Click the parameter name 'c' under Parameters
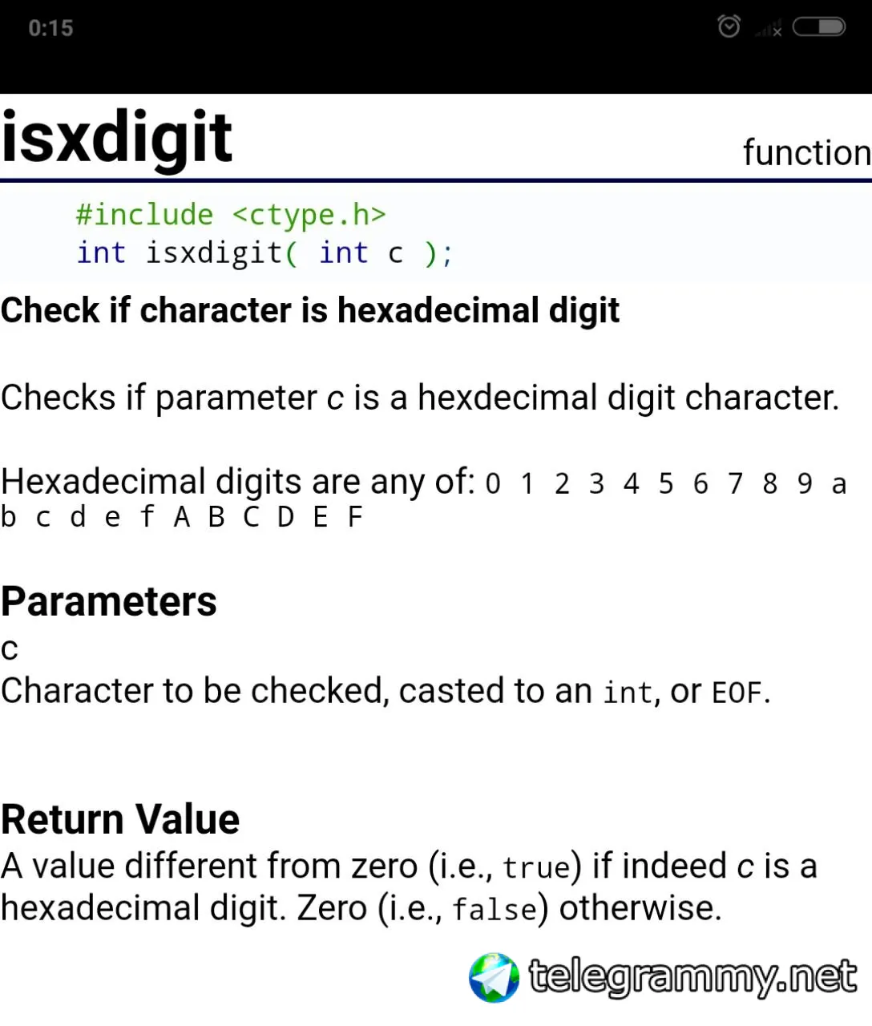The height and width of the screenshot is (1026, 872). [x=10, y=649]
